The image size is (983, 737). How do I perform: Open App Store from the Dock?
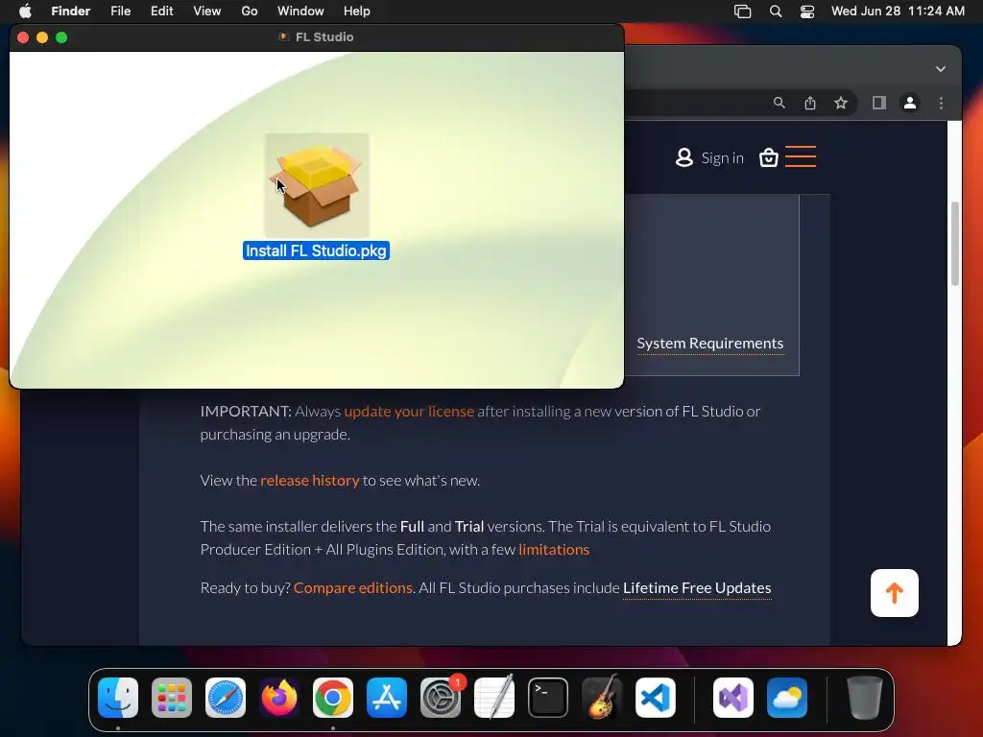click(387, 697)
